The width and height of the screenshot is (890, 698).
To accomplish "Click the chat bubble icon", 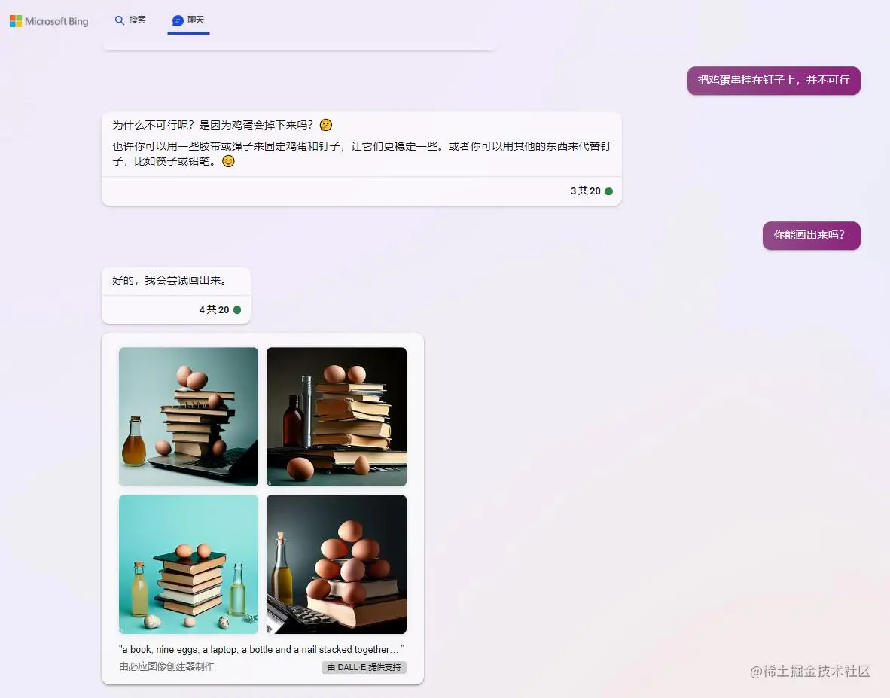I will [178, 20].
